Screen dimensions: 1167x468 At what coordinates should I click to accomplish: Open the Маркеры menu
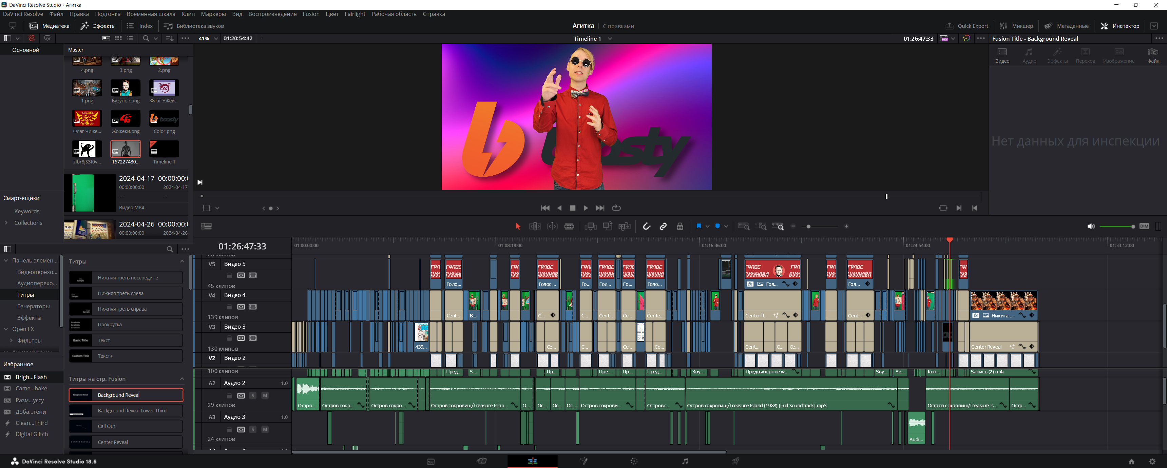pyautogui.click(x=213, y=14)
